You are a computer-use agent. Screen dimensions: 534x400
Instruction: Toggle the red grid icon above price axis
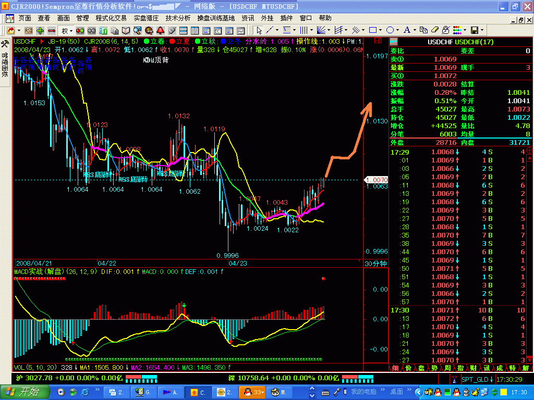pos(378,41)
